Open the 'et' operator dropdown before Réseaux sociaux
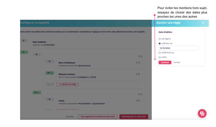Screen dimensions: 216x127 pos(50,73)
